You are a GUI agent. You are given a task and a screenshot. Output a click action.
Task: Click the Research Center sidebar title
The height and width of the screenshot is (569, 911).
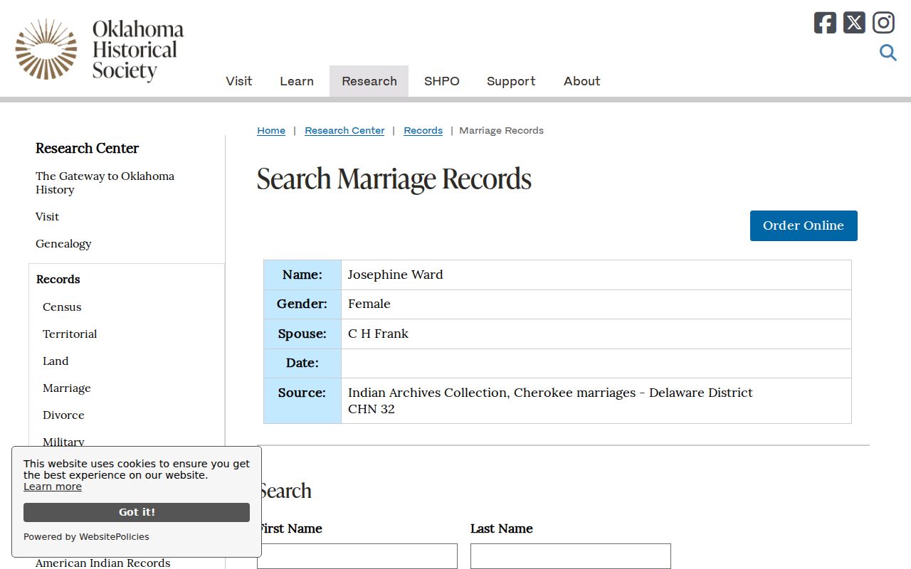point(87,148)
